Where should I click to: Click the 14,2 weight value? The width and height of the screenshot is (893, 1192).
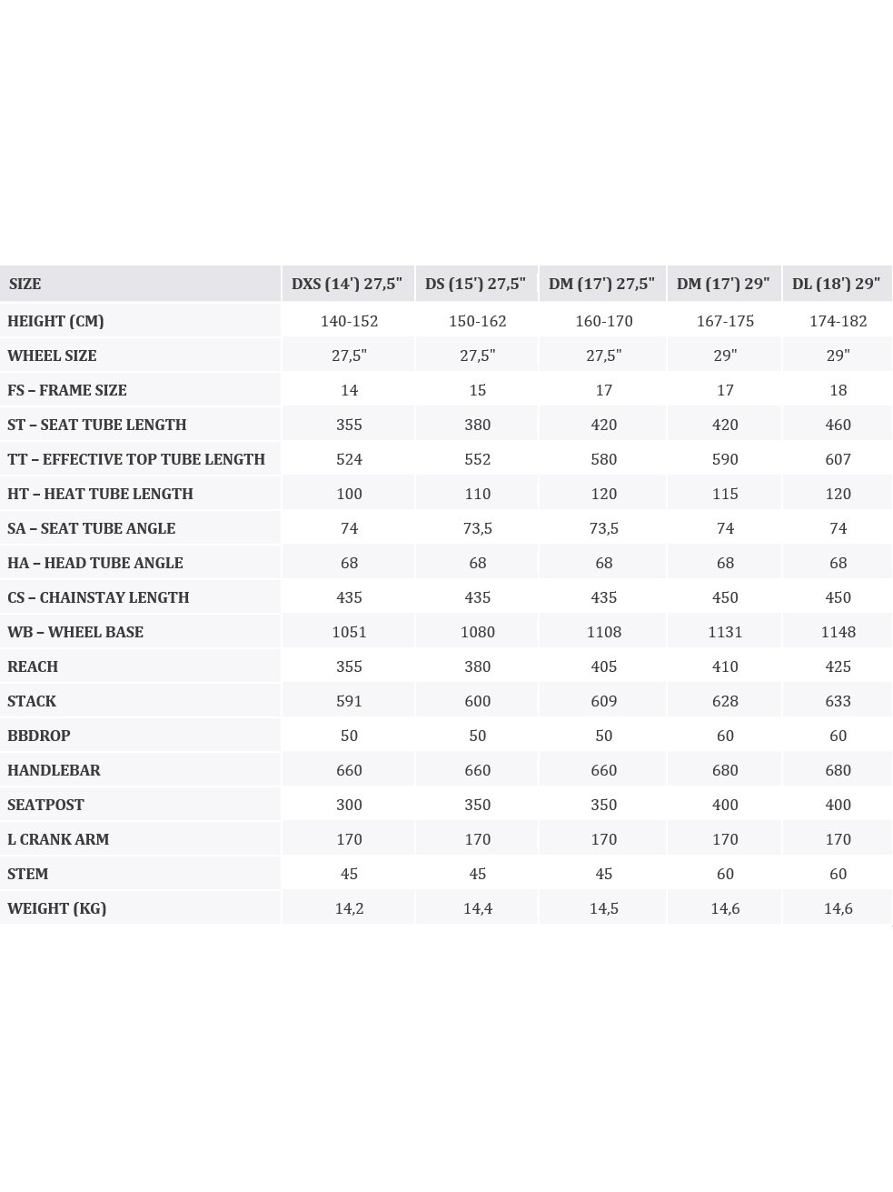349,908
